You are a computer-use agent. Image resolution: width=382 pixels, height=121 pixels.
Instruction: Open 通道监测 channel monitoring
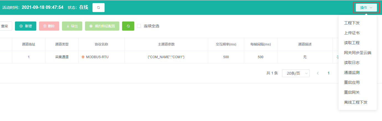point(352,72)
